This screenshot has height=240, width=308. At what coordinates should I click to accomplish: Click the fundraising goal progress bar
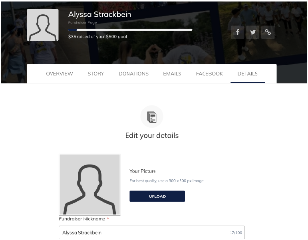130,30
